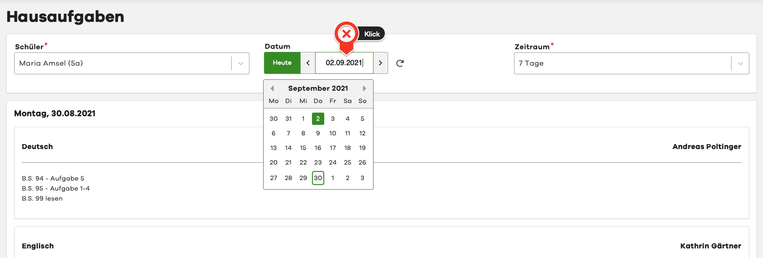Go to the previous day with left chevron

point(308,63)
